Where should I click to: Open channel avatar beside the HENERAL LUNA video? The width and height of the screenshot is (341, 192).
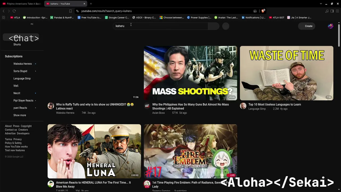51,184
